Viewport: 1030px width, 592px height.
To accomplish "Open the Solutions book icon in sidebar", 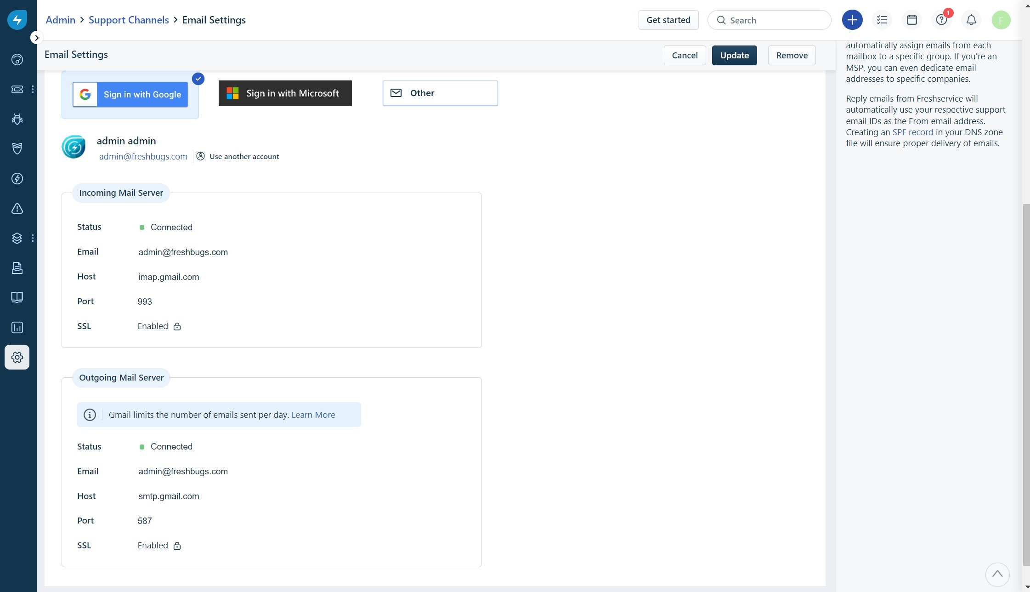I will tap(17, 297).
